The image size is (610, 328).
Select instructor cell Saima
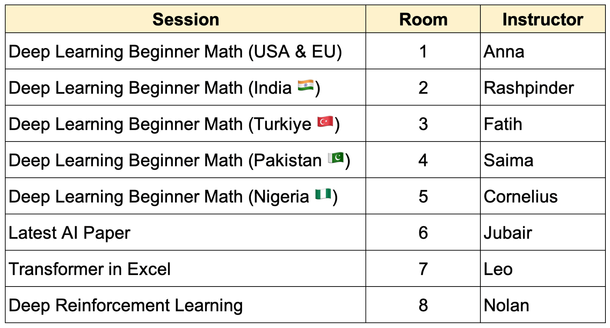[543, 160]
